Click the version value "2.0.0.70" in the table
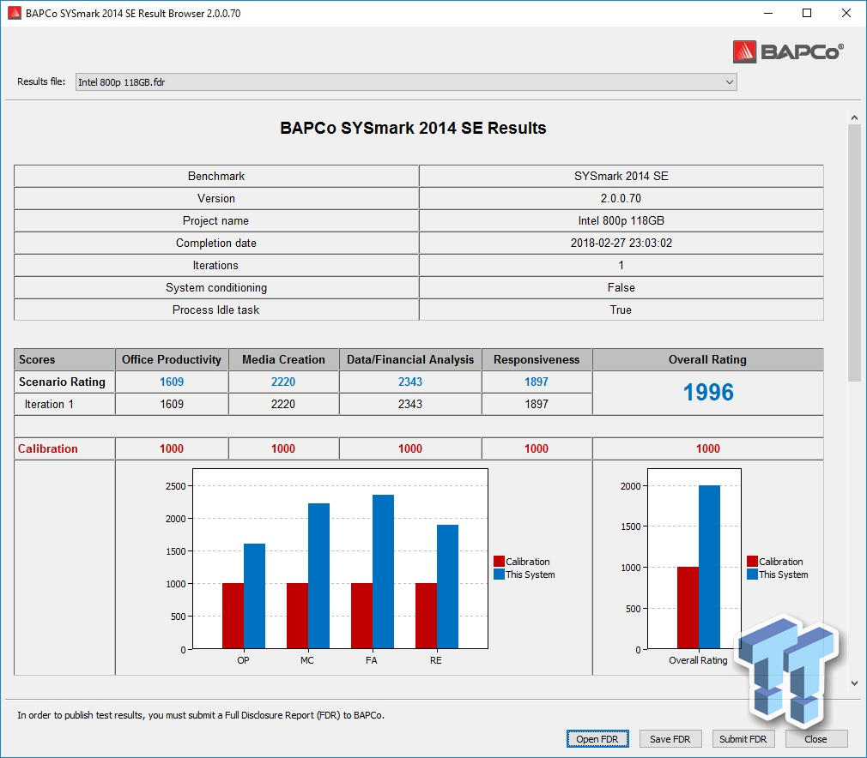 pos(621,198)
